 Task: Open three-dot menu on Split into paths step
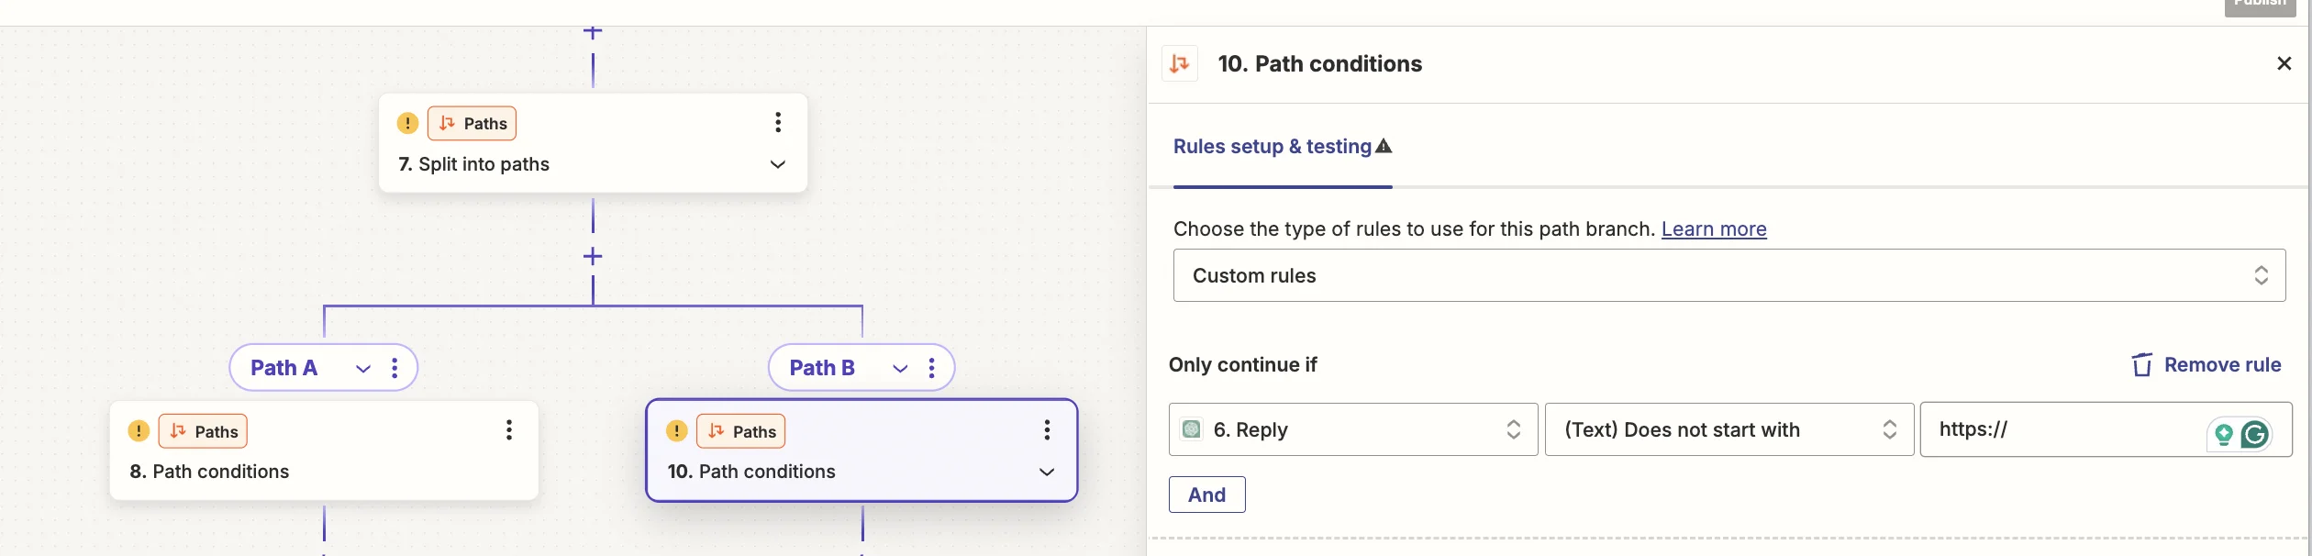(778, 122)
